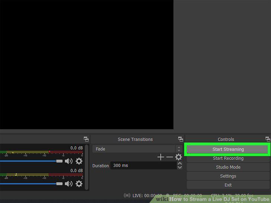
Task: Open Settings from Controls panel
Action: tap(228, 176)
